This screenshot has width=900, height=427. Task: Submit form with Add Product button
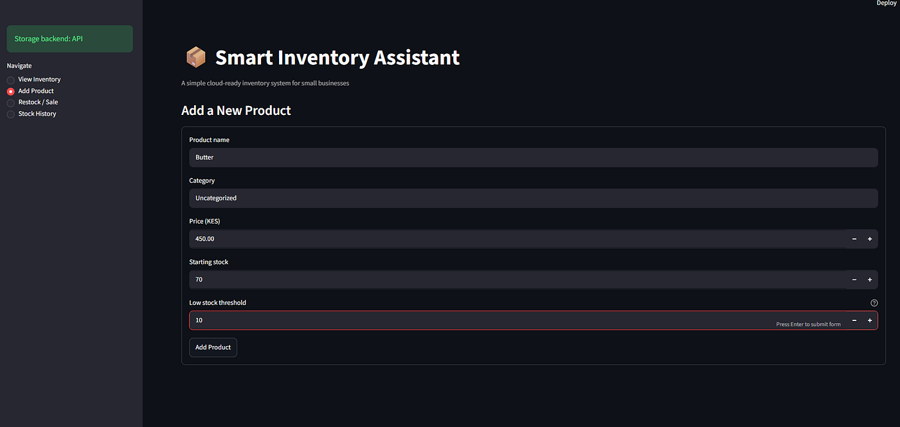pyautogui.click(x=213, y=347)
